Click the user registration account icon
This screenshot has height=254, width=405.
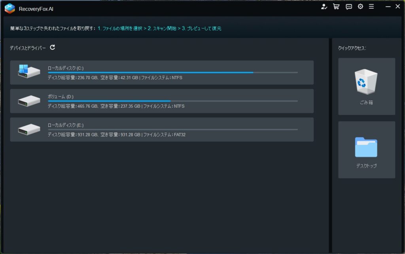click(324, 7)
